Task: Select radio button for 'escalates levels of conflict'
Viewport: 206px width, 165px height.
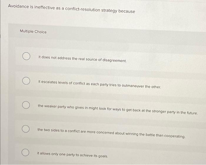Action: (x=26, y=81)
